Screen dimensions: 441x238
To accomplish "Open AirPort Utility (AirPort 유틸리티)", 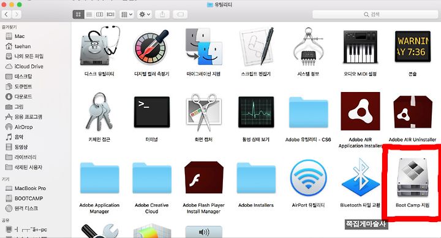I will (x=308, y=178).
